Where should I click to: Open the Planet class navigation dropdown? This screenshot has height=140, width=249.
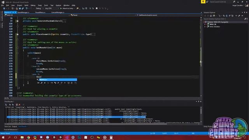(103, 15)
